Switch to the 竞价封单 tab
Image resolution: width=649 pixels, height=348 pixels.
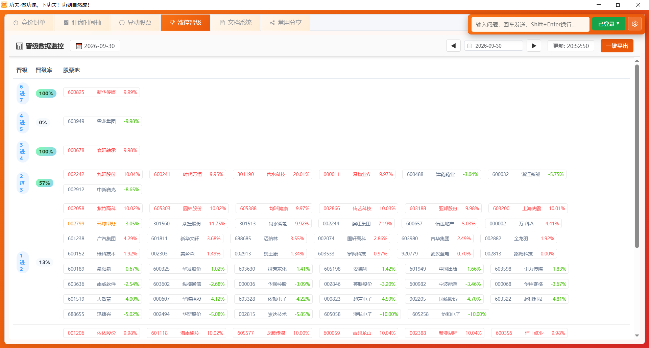pyautogui.click(x=29, y=23)
